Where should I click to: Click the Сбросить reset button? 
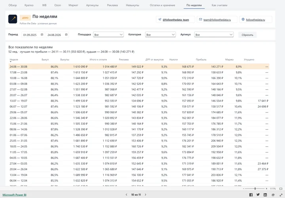247,35
